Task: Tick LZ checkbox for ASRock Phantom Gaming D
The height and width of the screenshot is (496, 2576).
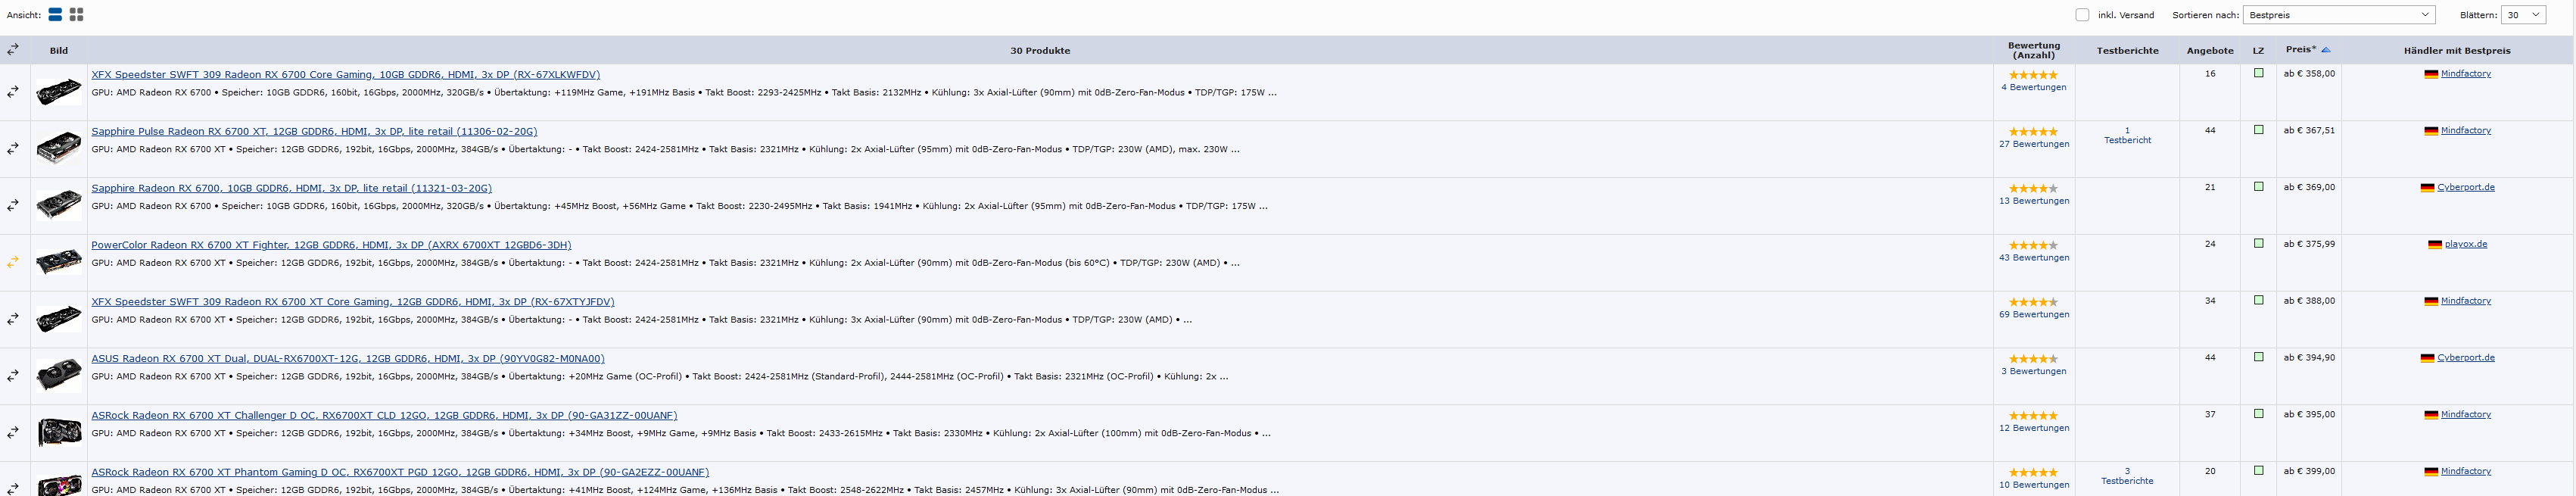Action: [2258, 471]
